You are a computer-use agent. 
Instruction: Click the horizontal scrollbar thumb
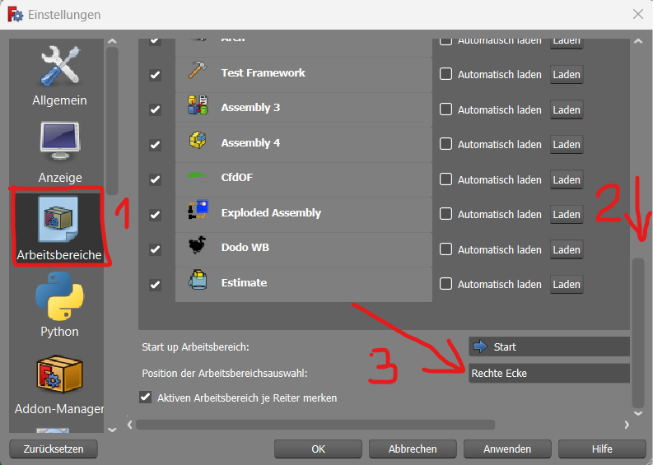[315, 425]
